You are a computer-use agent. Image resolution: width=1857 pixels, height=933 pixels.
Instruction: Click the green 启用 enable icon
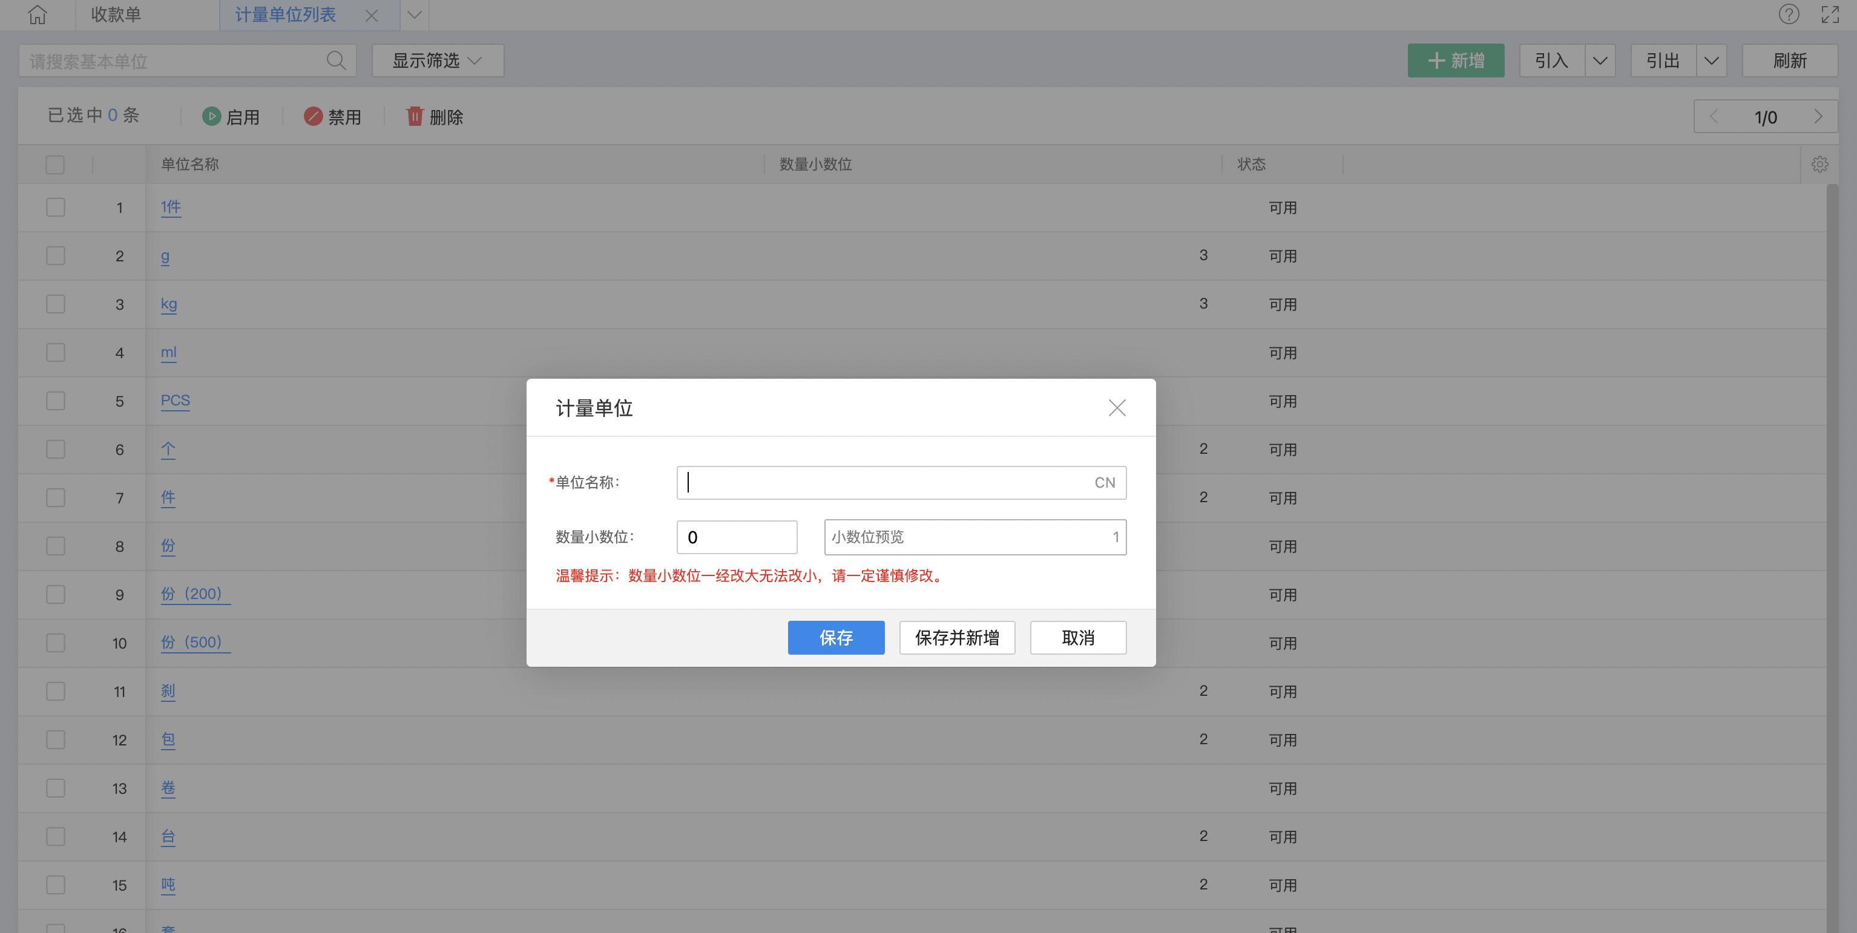coord(211,116)
